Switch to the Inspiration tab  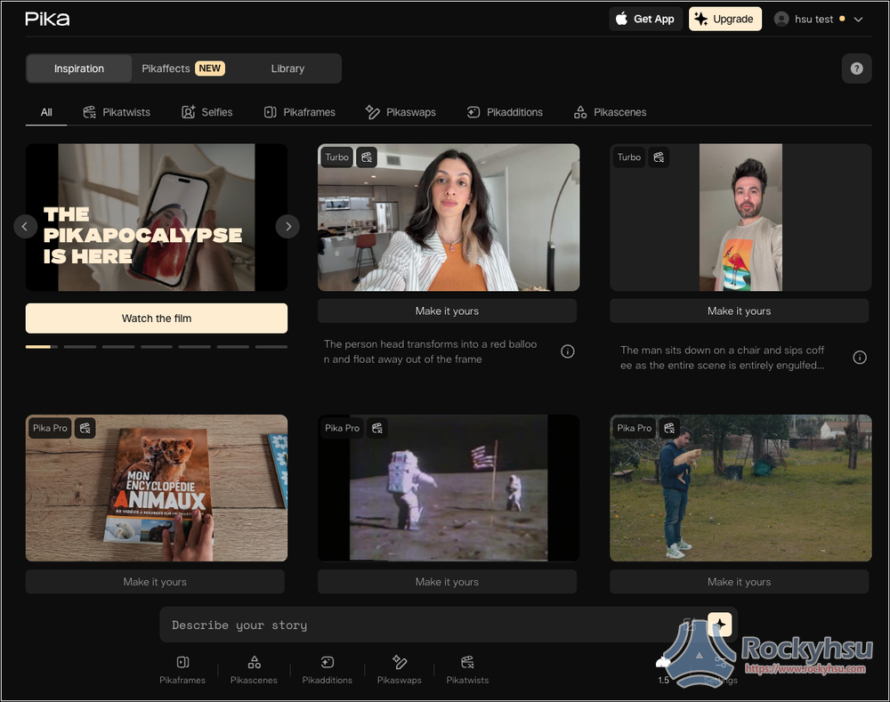pyautogui.click(x=79, y=69)
